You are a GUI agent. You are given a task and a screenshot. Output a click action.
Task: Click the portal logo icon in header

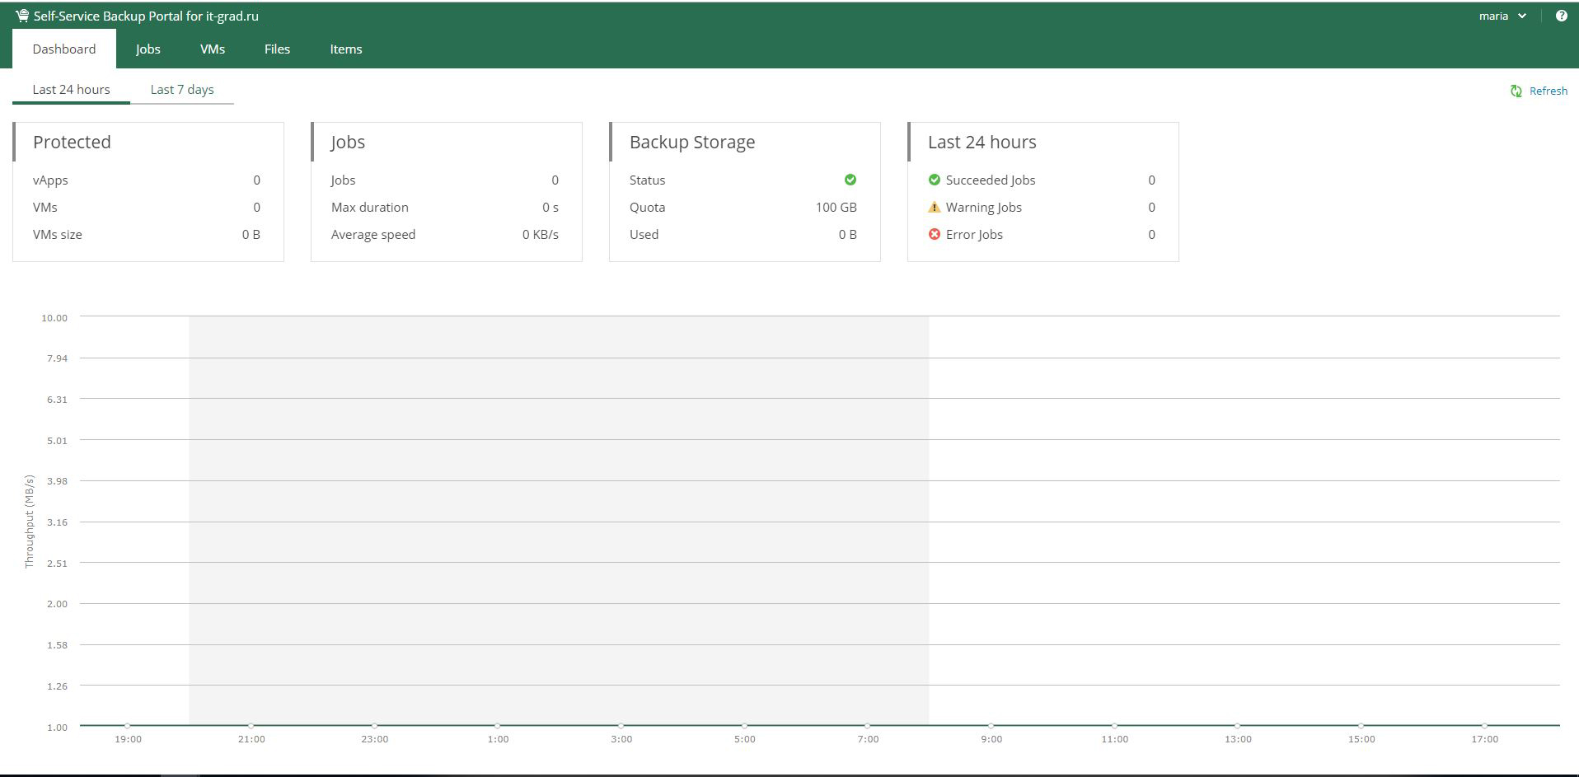(x=21, y=16)
